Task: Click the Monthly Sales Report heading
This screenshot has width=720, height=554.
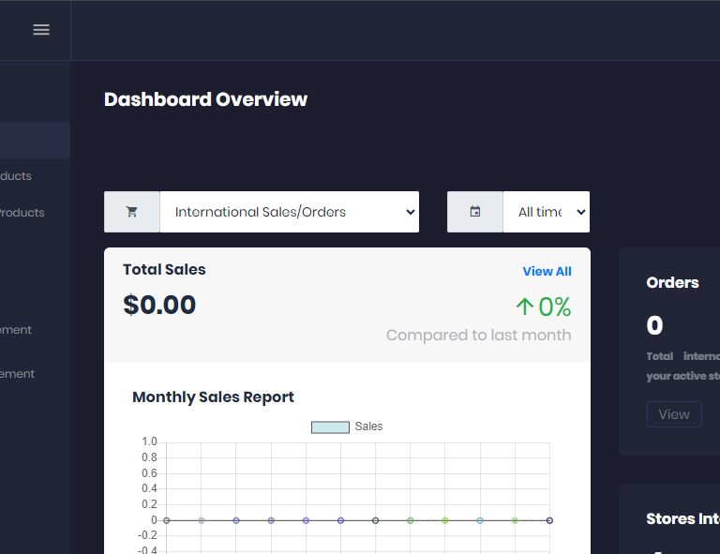Action: coord(213,397)
